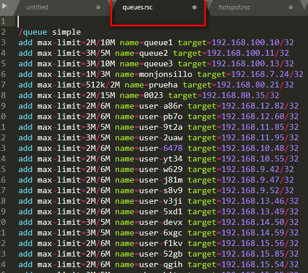Viewport: 308px width, 273px height.
Task: Click the '/queue' command on line 2
Action: pos(33,32)
